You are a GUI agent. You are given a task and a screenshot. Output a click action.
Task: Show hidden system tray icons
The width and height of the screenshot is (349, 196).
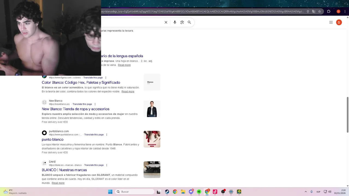point(306,192)
